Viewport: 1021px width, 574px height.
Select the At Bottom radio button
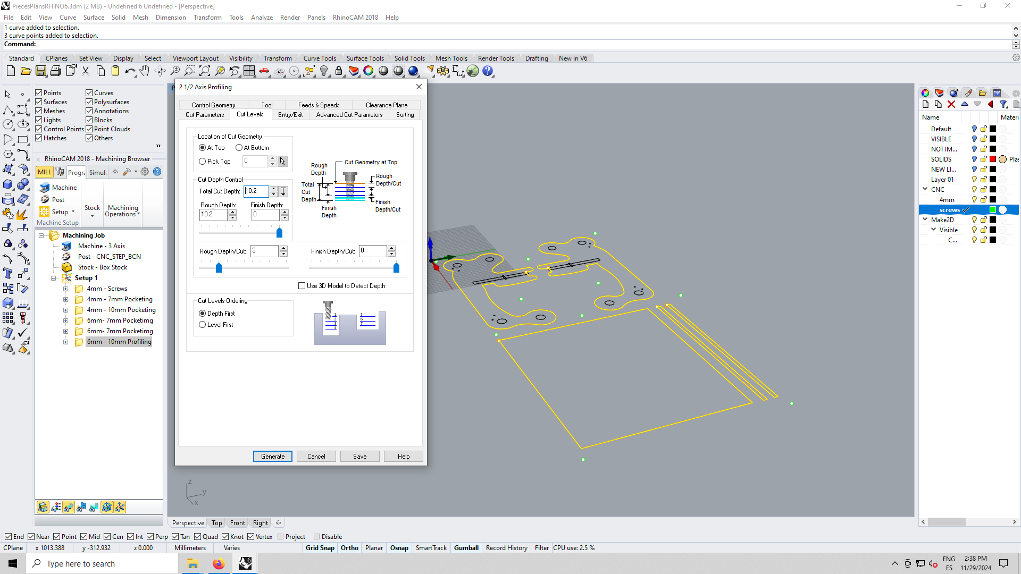click(x=239, y=148)
